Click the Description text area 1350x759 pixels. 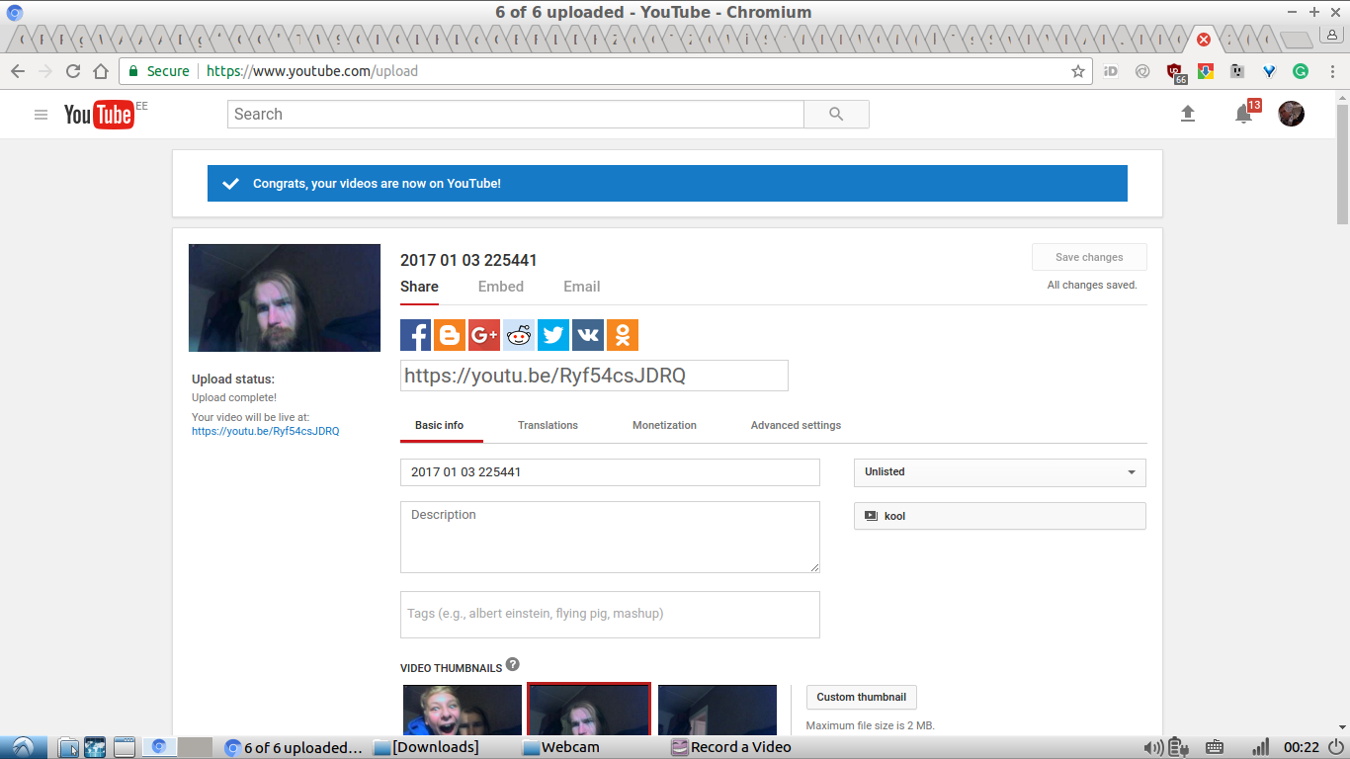coord(610,537)
